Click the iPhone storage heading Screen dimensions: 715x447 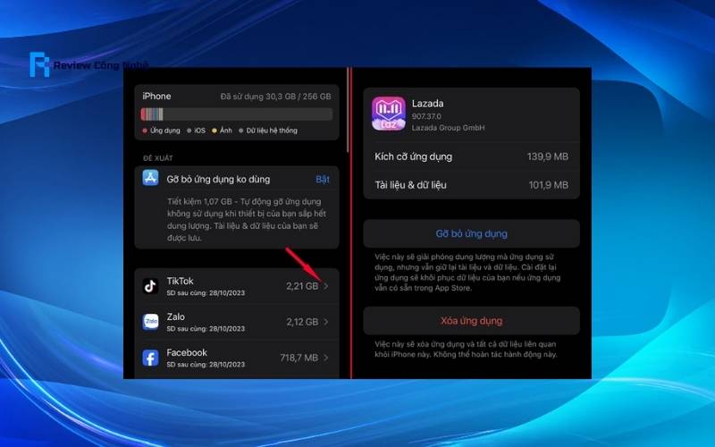point(156,97)
